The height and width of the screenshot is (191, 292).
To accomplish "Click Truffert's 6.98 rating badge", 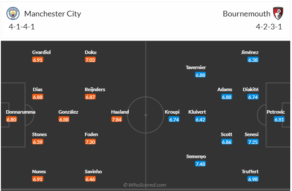I will click(253, 179).
